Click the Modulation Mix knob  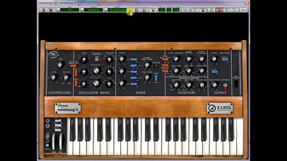[66, 77]
